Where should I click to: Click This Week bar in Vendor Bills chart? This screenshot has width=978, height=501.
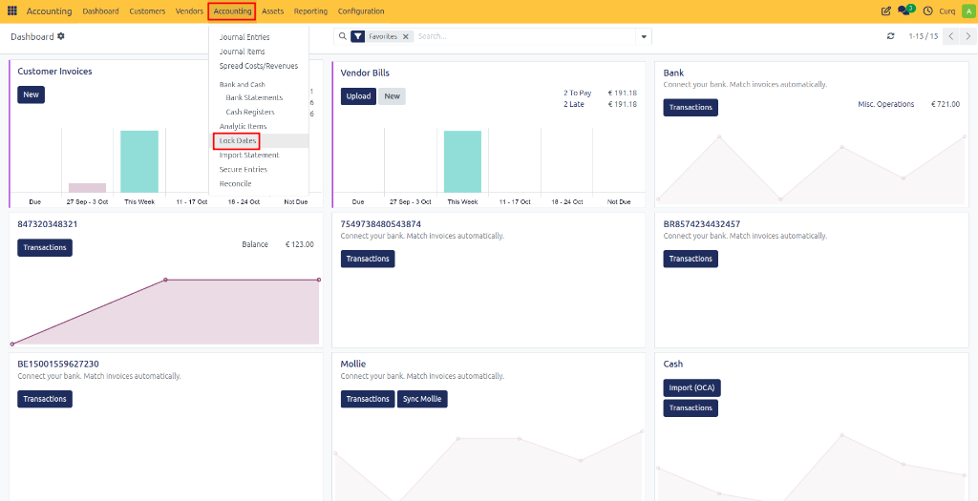[463, 161]
